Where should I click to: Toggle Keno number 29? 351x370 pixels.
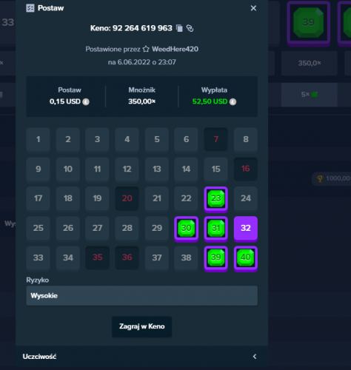[157, 228]
